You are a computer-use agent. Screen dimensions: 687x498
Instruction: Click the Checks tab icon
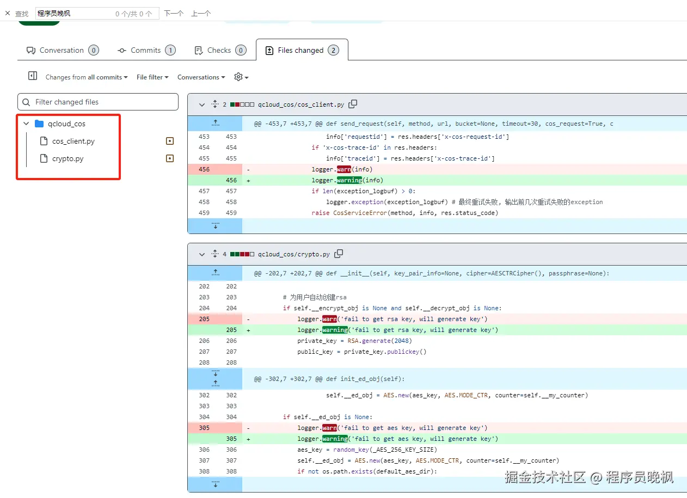click(199, 51)
